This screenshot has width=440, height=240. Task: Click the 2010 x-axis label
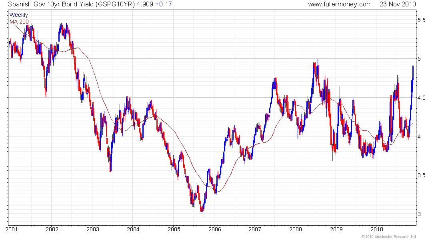377,229
